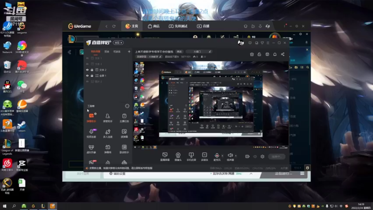
Task: Open the 直播屏幕 screen capture source
Action: (x=165, y=157)
